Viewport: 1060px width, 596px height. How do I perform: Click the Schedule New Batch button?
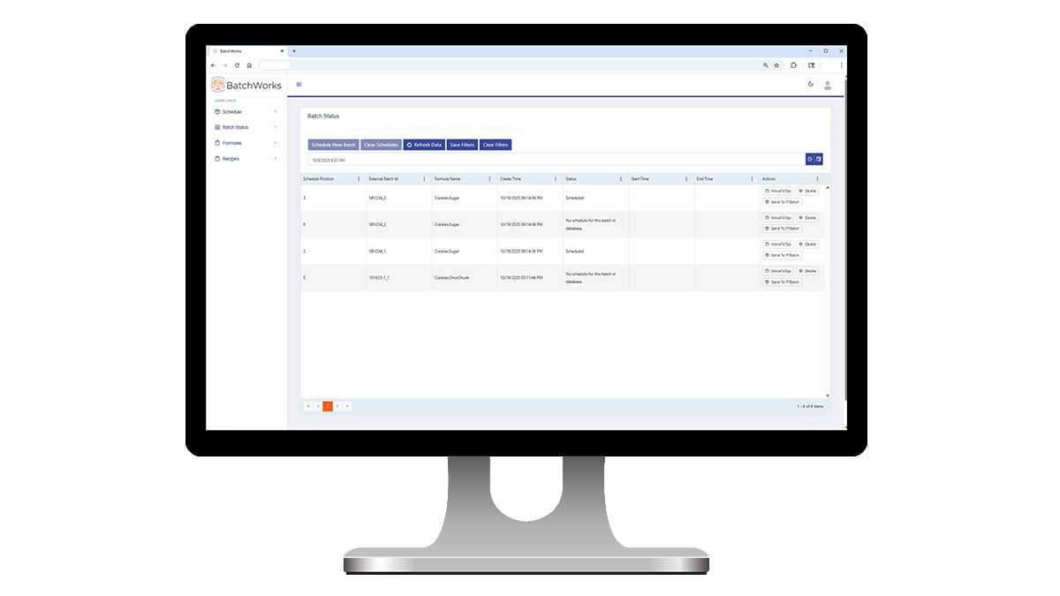tap(333, 144)
